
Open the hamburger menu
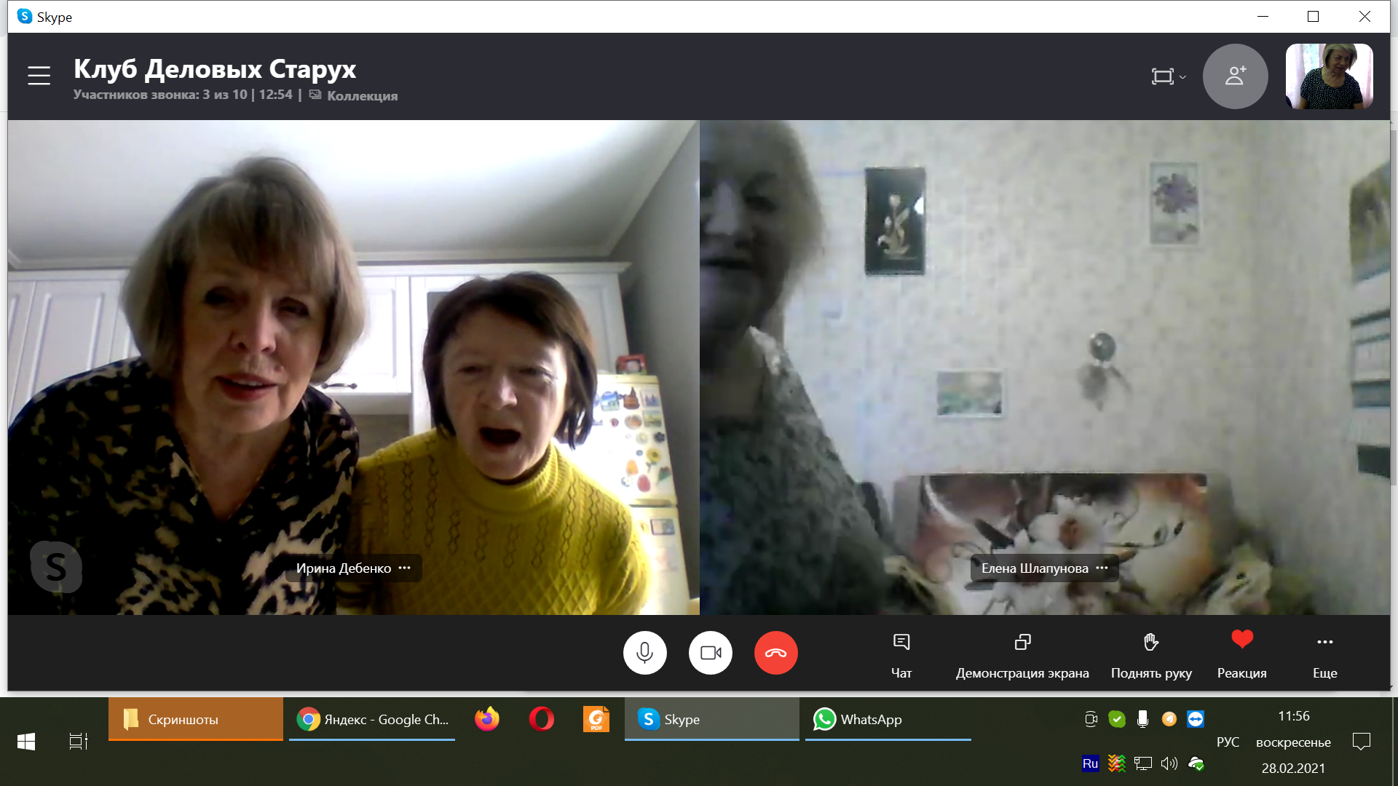point(39,76)
